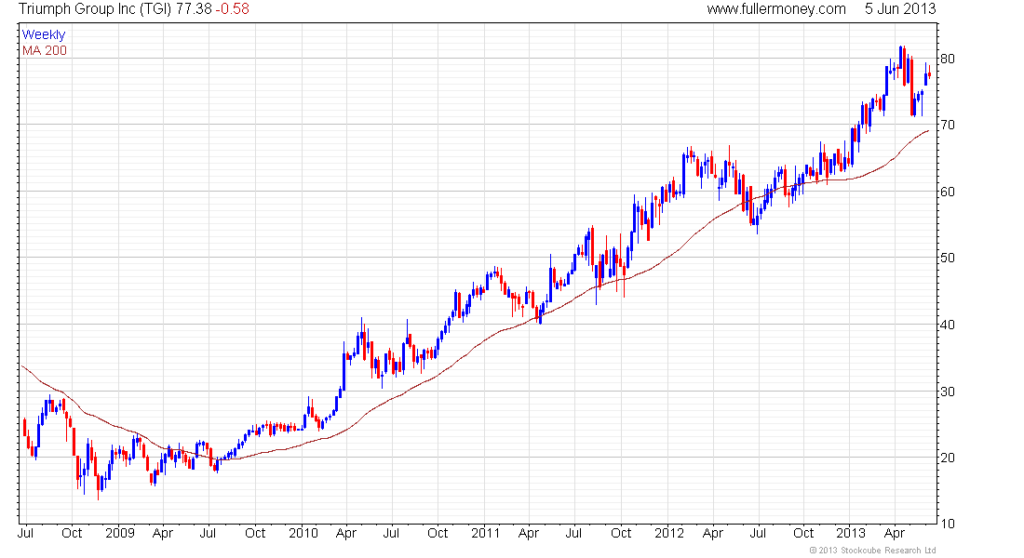This screenshot has width=1024, height=558.
Task: Click the 'Jul' label between 2010 and 2011
Action: click(x=391, y=533)
